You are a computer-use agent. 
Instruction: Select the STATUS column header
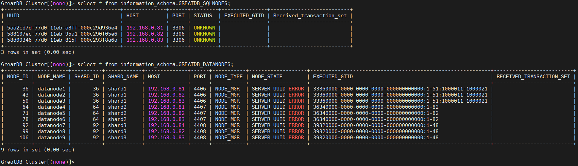(203, 16)
